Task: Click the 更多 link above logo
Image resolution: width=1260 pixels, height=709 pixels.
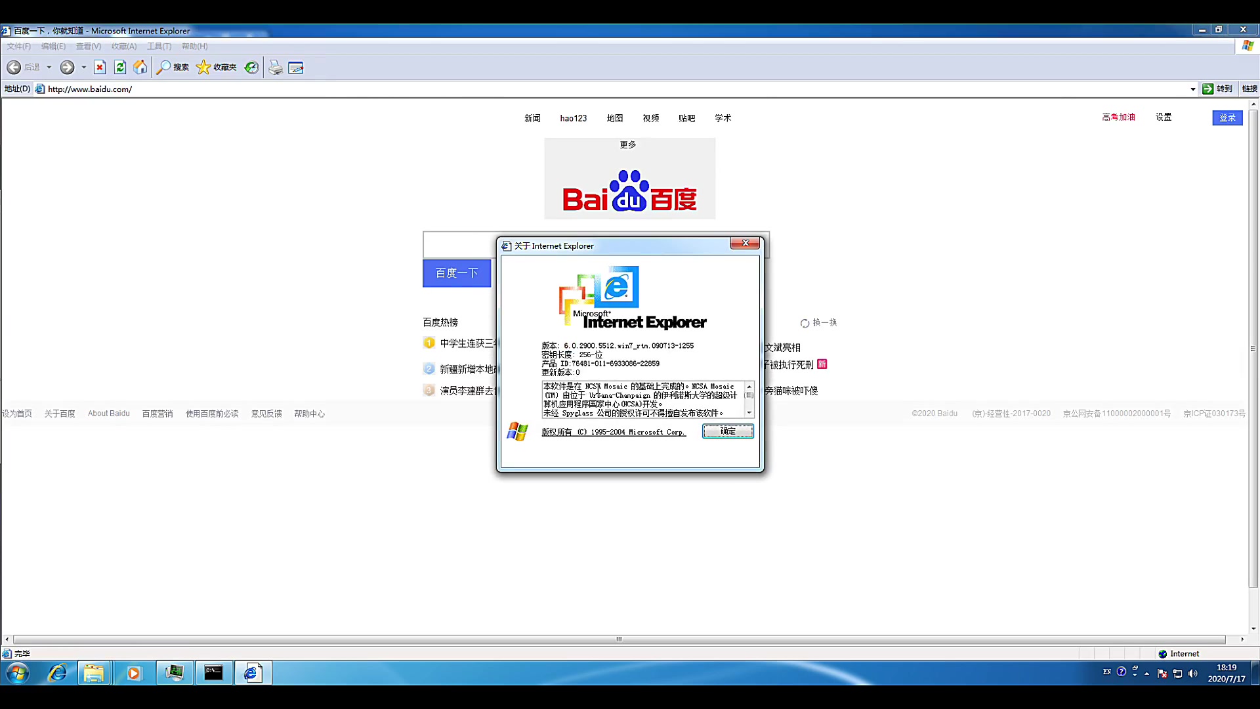Action: 628,144
